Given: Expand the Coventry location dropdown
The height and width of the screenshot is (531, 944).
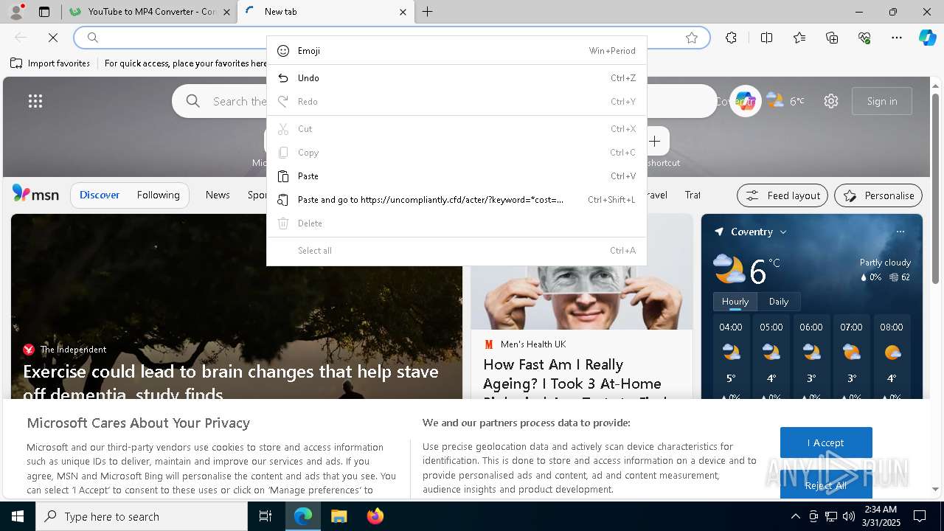Looking at the screenshot, I should tap(783, 232).
